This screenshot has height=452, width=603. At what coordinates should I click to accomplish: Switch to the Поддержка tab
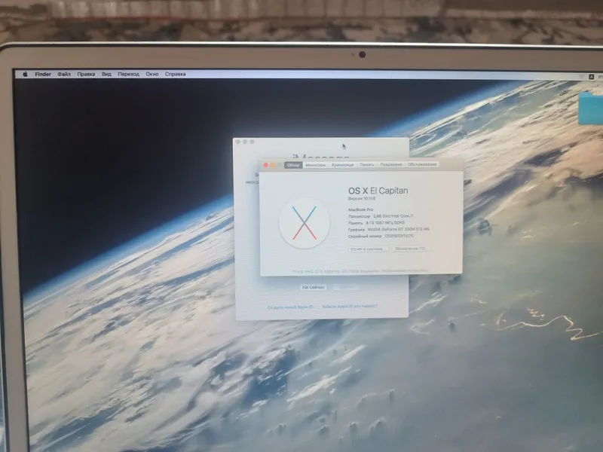[x=390, y=164]
